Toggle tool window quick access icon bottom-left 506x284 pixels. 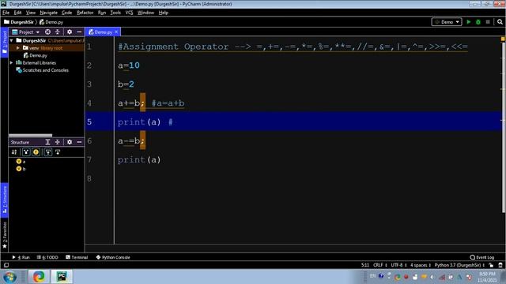6,265
